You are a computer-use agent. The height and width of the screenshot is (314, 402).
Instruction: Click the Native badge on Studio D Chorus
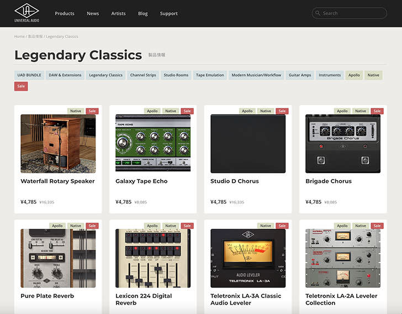tap(266, 111)
